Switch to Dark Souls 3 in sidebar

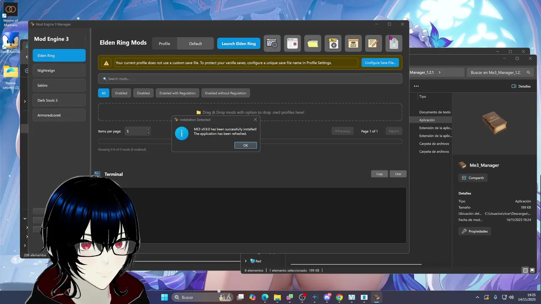(x=59, y=100)
